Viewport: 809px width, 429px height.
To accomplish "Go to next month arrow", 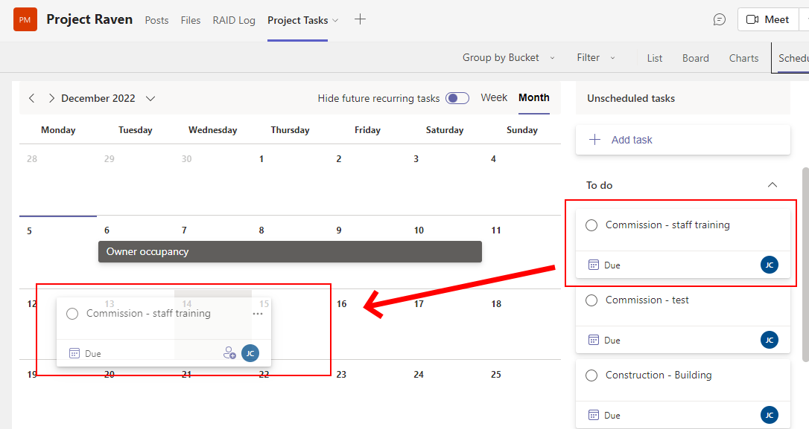I will pyautogui.click(x=51, y=98).
